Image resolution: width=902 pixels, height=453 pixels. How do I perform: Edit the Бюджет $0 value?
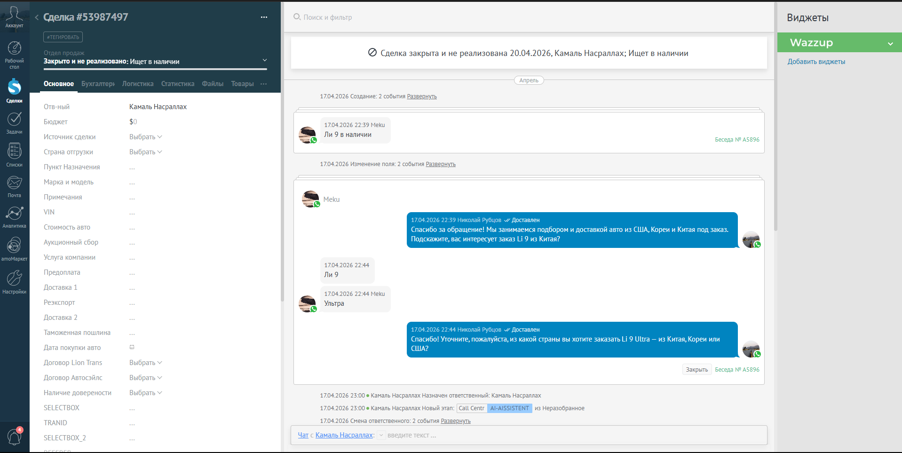(x=133, y=122)
